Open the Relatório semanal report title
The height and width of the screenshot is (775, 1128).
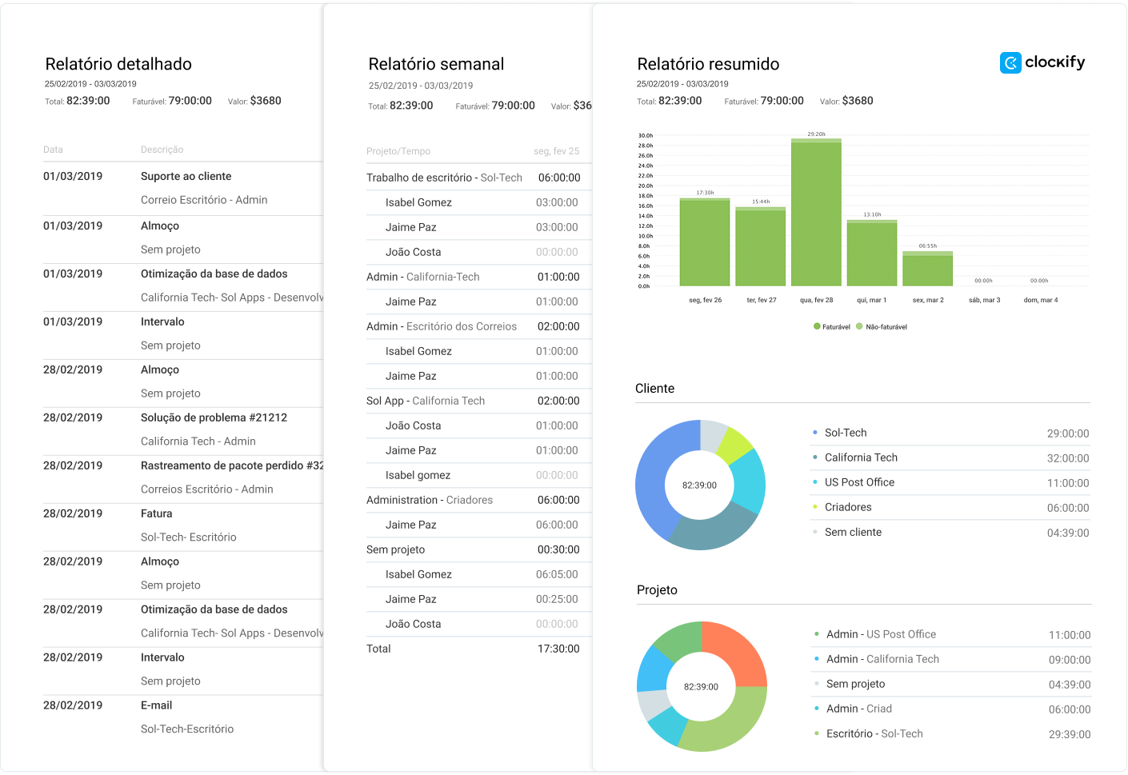point(436,64)
